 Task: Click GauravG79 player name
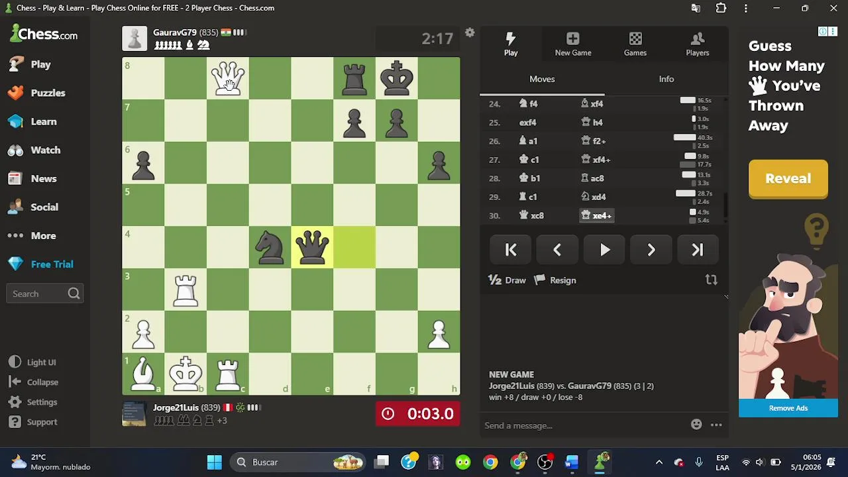(x=174, y=32)
